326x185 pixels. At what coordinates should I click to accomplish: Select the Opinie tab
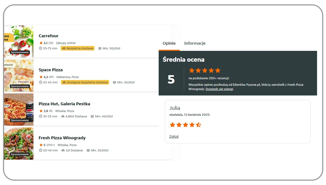169,43
